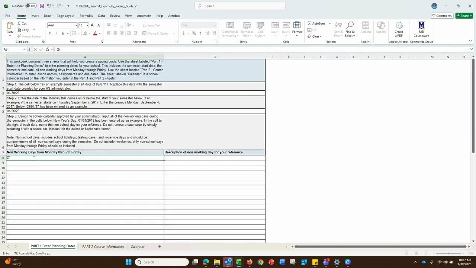476x268 pixels.
Task: Click the font color red swatch
Action: (95, 33)
